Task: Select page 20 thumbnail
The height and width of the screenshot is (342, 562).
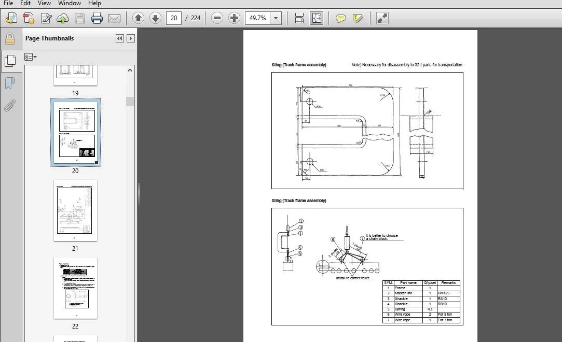Action: [x=75, y=133]
